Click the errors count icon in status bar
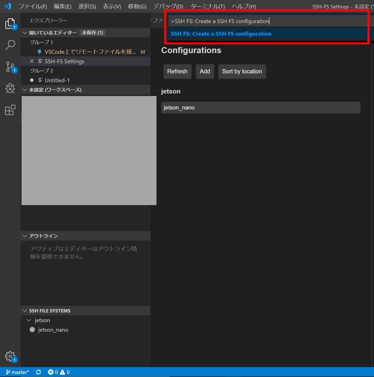Image resolution: width=374 pixels, height=377 pixels. (50, 372)
